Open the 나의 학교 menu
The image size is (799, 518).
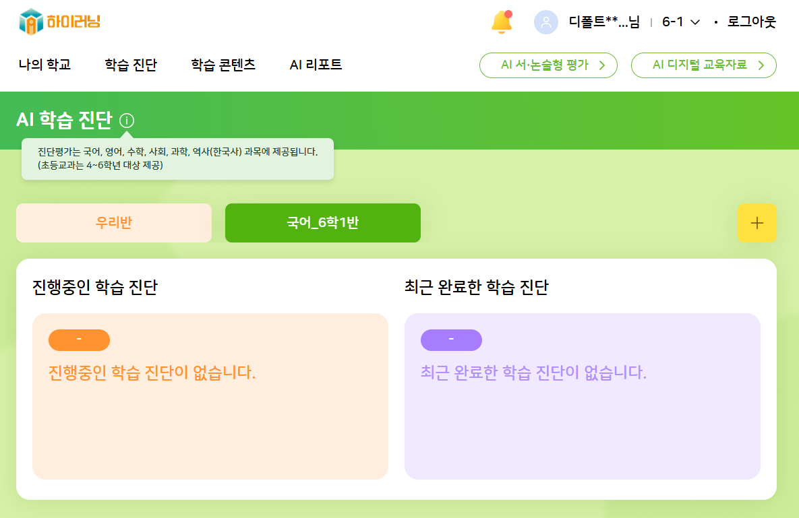click(x=45, y=65)
